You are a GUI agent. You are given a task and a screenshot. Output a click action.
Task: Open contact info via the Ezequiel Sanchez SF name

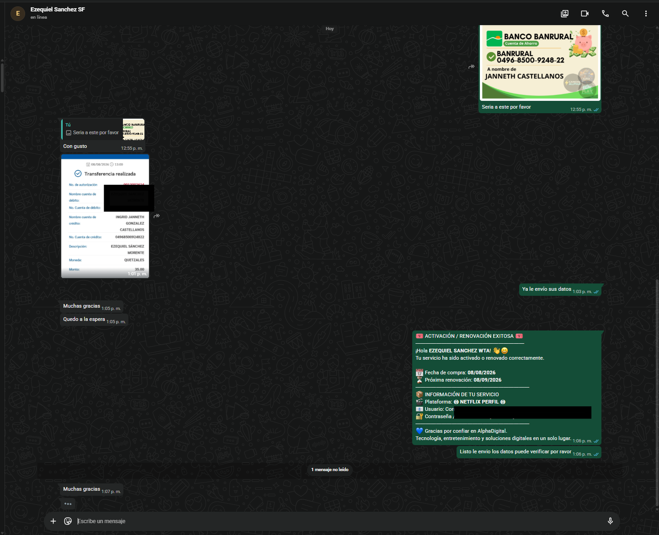coord(58,10)
